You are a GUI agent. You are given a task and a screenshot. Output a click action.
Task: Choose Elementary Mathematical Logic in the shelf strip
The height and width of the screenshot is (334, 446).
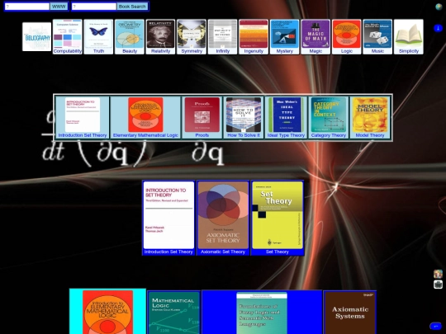click(145, 118)
